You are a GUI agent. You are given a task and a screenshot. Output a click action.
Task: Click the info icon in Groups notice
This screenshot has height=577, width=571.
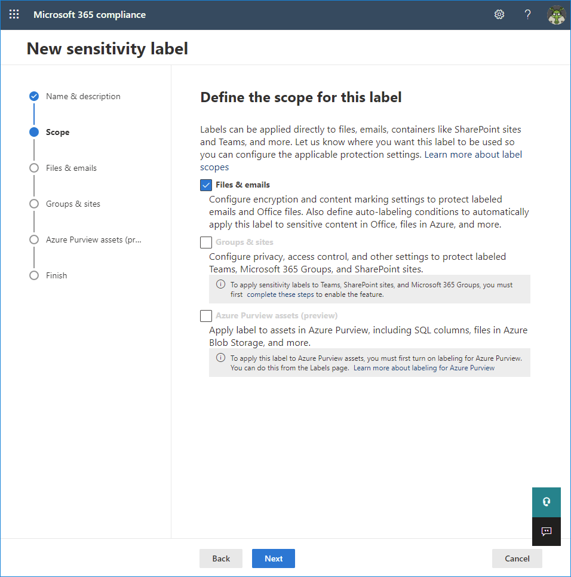tap(220, 285)
